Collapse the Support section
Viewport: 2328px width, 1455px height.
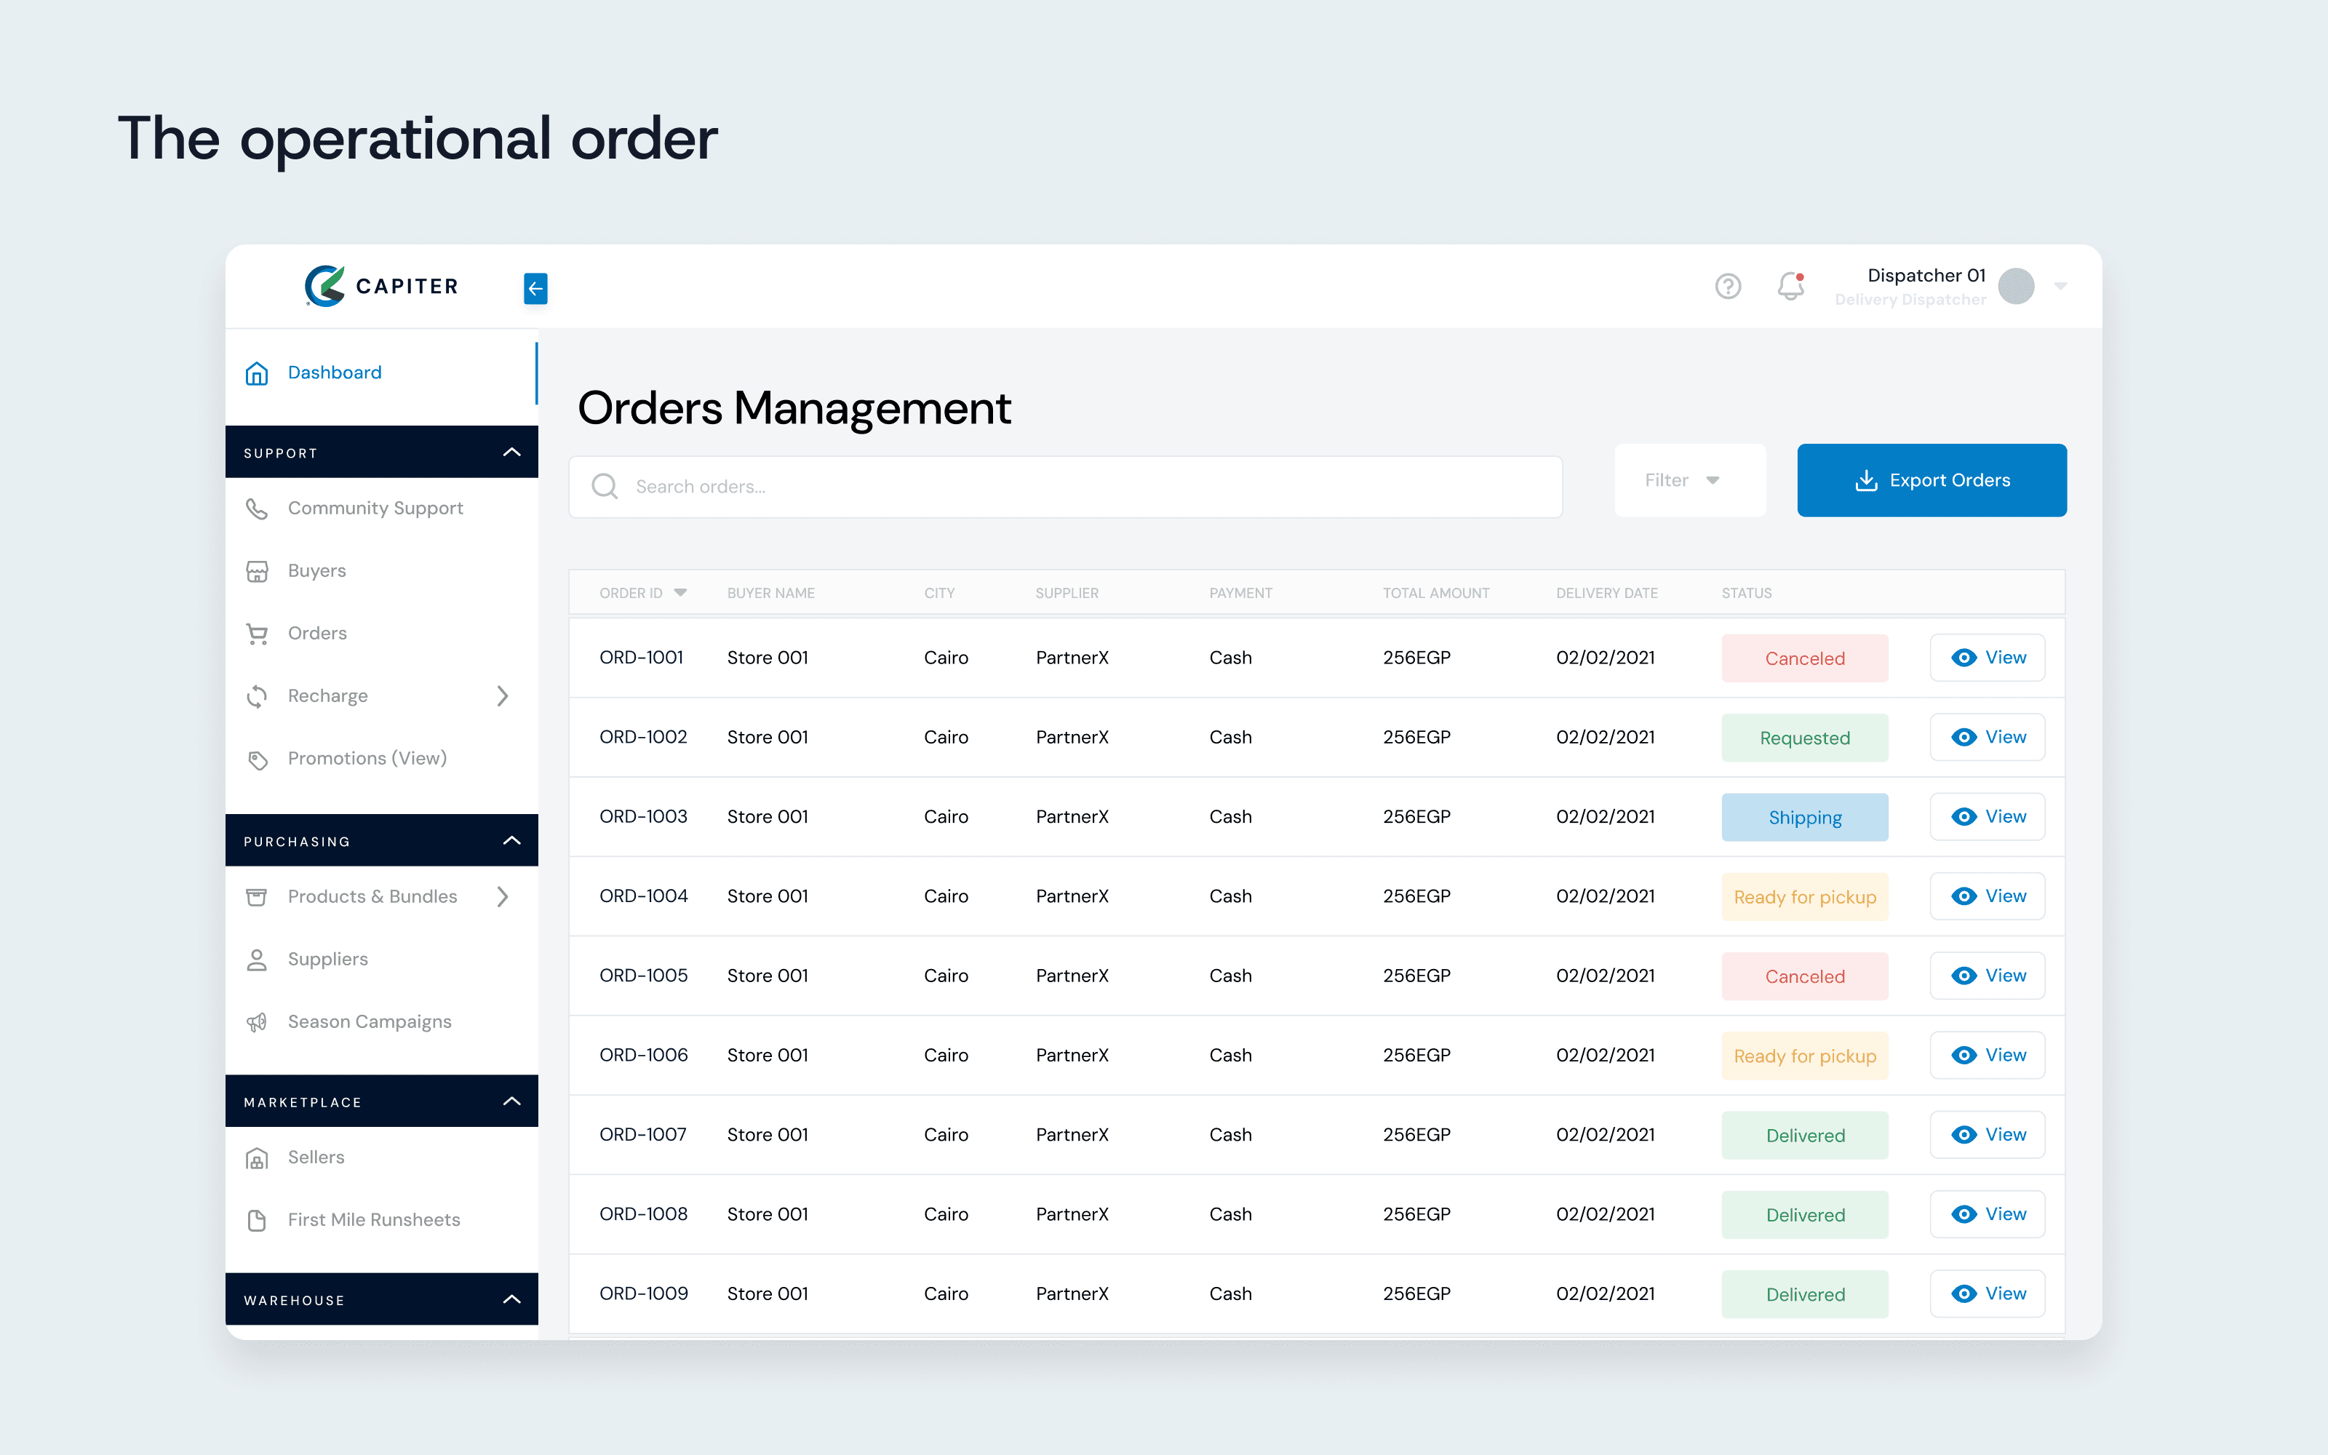pyautogui.click(x=511, y=453)
